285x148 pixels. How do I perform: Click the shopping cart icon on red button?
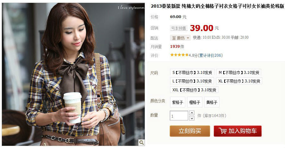click(x=223, y=131)
